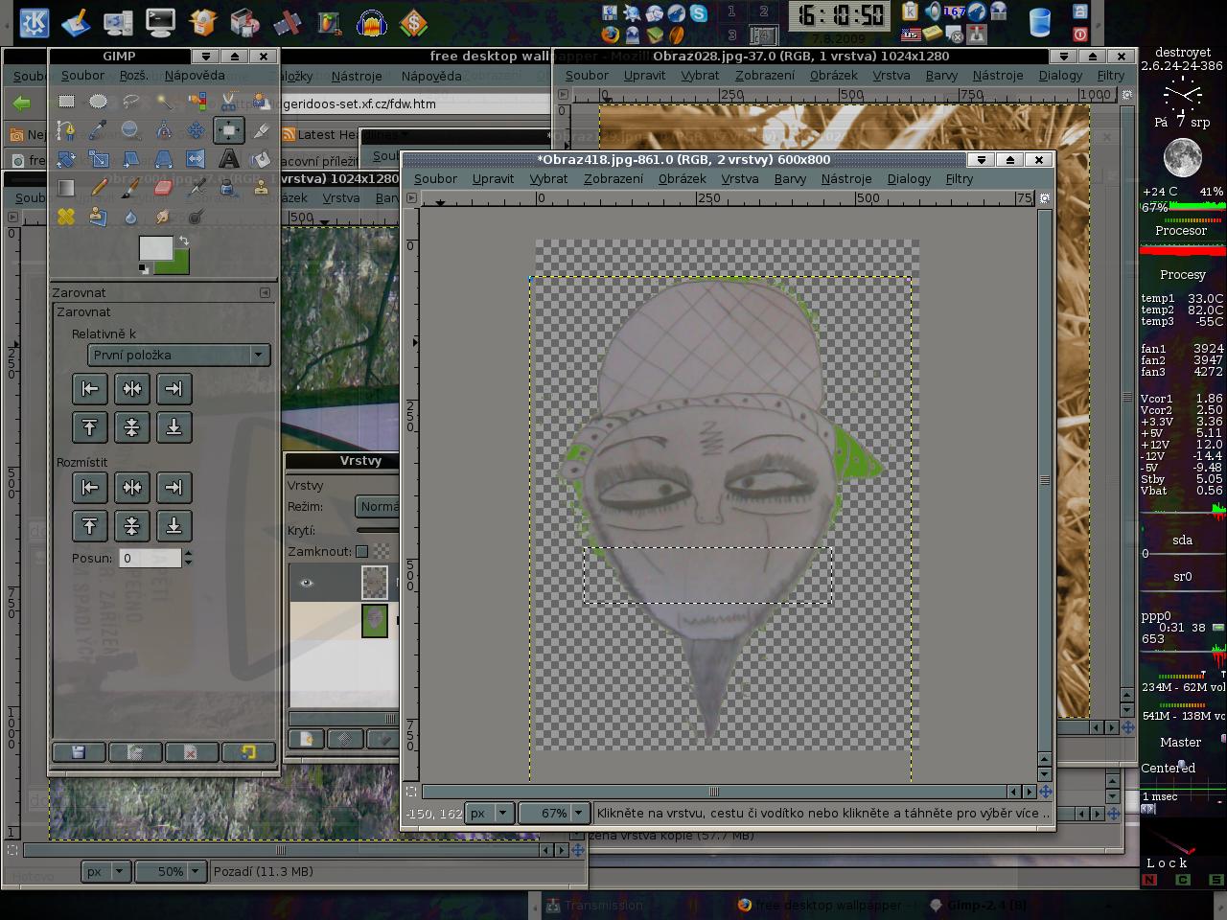Screen dimensions: 1227x920
Task: Toggle the Zamknout lock checkbox
Action: (x=361, y=551)
